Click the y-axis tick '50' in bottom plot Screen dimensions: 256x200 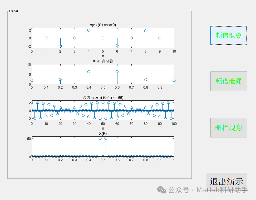coord(29,139)
